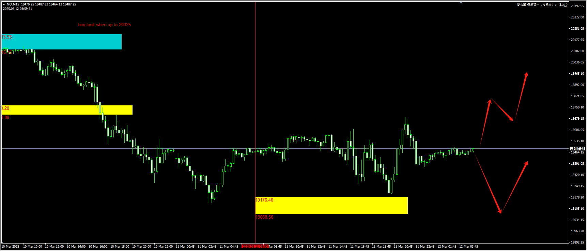Click the 'buy limit when up to 20325' text

[x=104, y=25]
